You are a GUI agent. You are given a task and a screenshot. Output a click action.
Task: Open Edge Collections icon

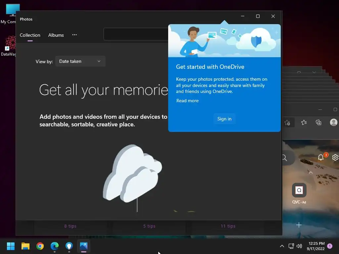point(318,122)
